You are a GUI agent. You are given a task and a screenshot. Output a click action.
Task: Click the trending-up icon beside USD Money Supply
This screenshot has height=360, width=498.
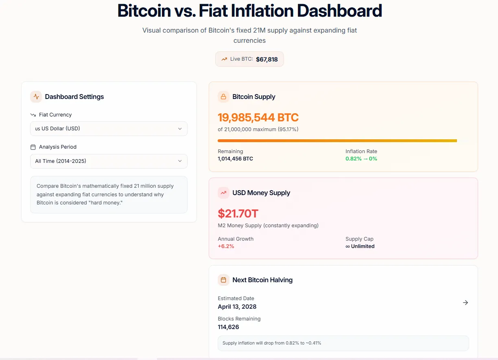(223, 193)
